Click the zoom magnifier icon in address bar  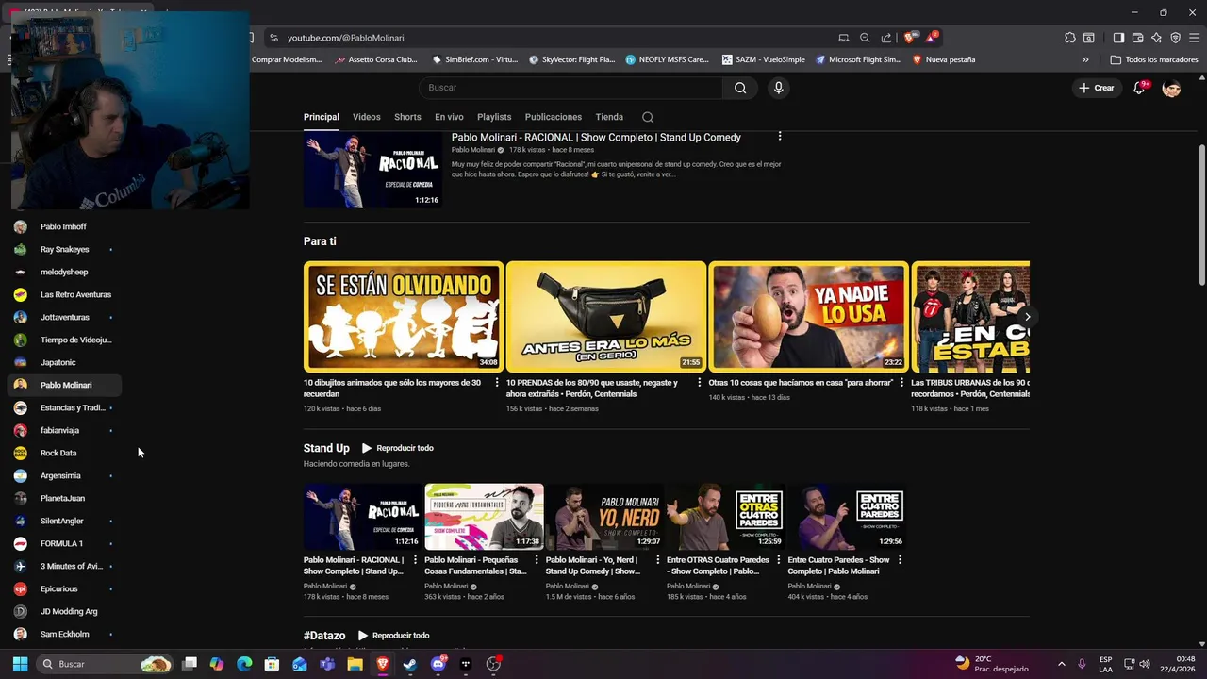point(865,38)
